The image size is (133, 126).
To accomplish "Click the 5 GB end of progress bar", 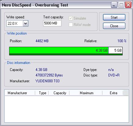I will (x=116, y=50).
